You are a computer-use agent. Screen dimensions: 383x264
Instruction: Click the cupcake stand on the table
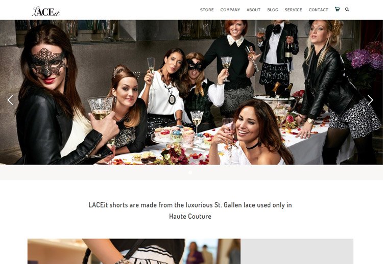click(174, 136)
